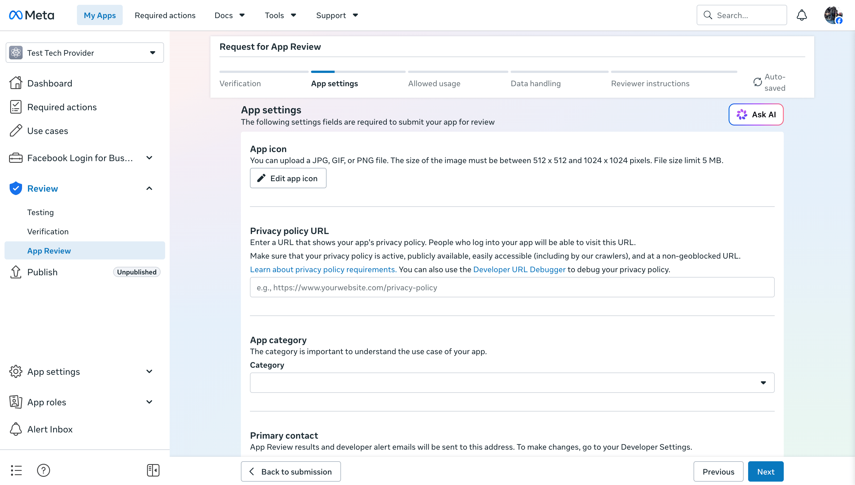Click the Ask AI button
The height and width of the screenshot is (485, 855).
coord(756,114)
